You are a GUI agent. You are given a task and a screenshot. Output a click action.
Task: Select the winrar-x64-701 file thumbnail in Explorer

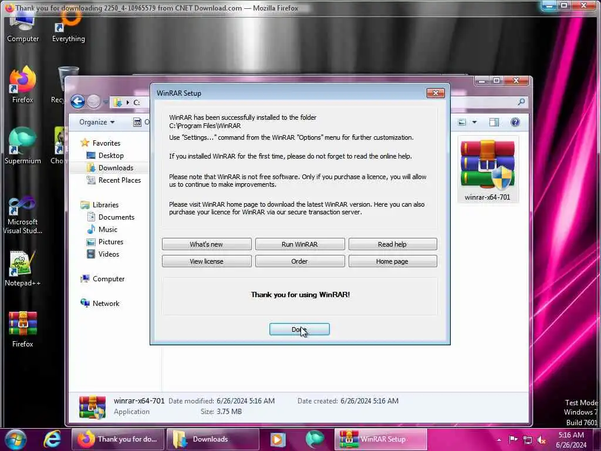coord(488,170)
